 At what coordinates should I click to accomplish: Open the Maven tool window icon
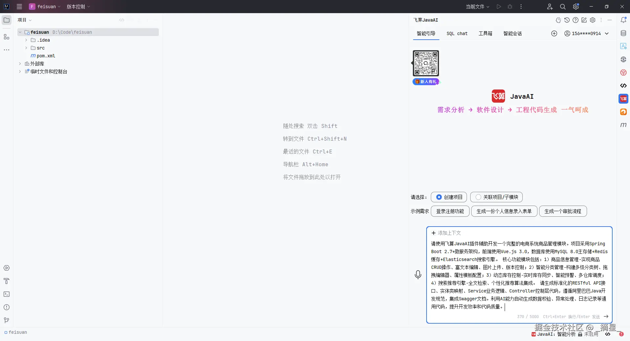tap(623, 125)
